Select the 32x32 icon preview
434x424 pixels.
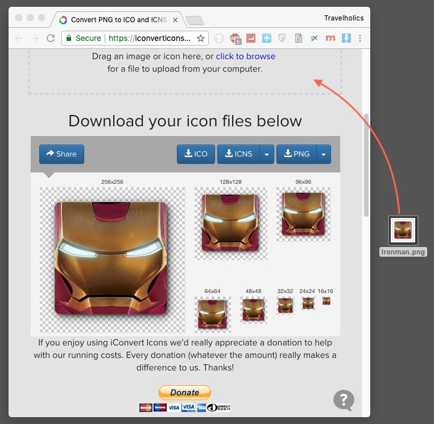tap(285, 306)
